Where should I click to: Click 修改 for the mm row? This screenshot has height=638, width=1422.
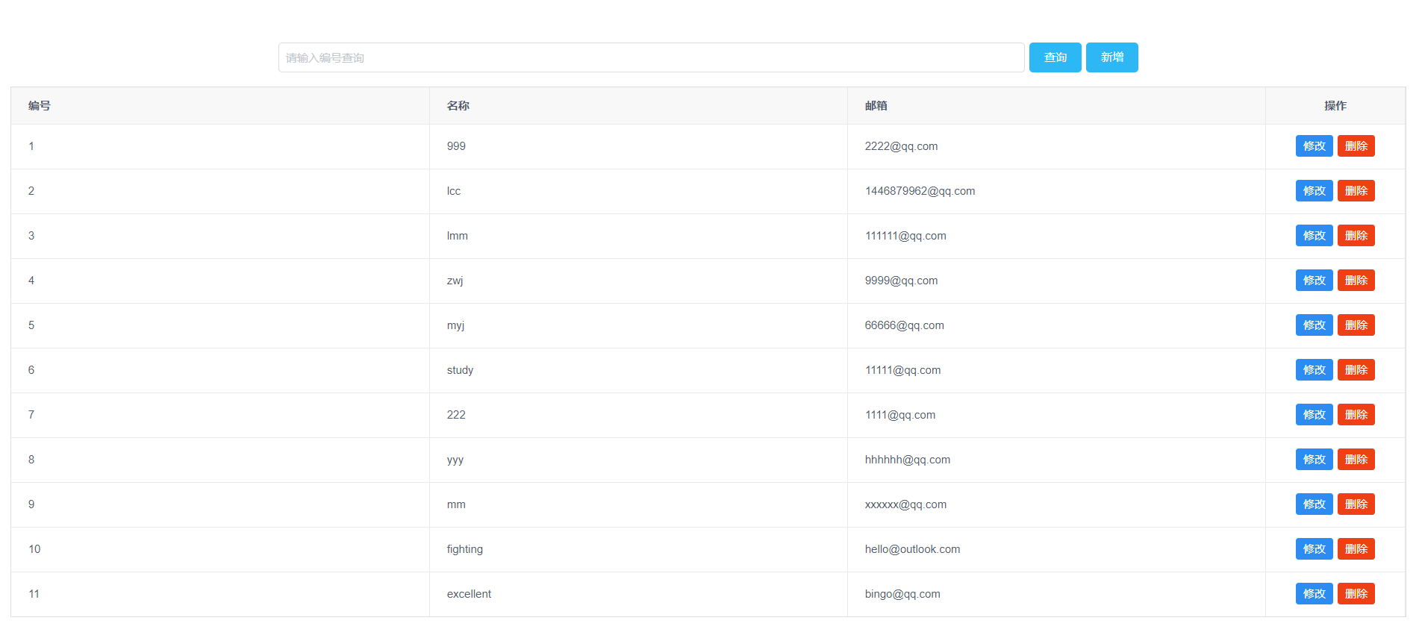tap(1314, 504)
